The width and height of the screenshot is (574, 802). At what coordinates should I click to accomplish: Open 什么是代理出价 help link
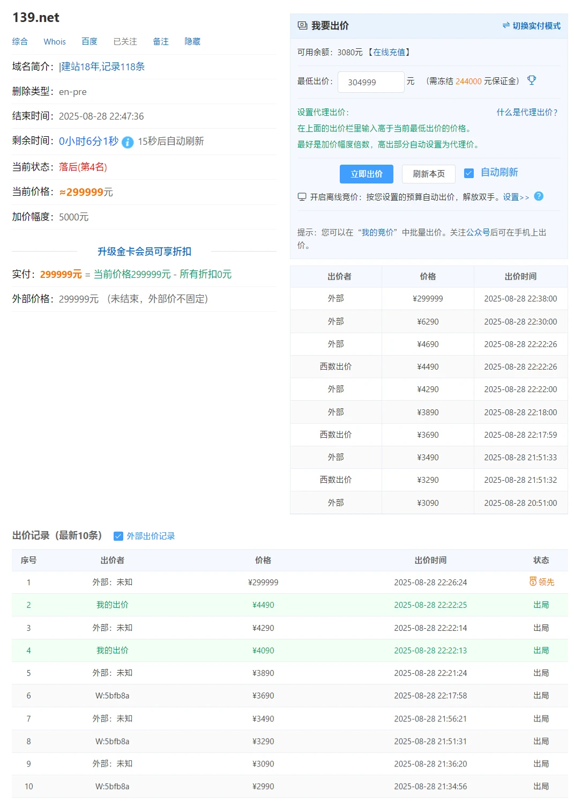click(x=527, y=112)
